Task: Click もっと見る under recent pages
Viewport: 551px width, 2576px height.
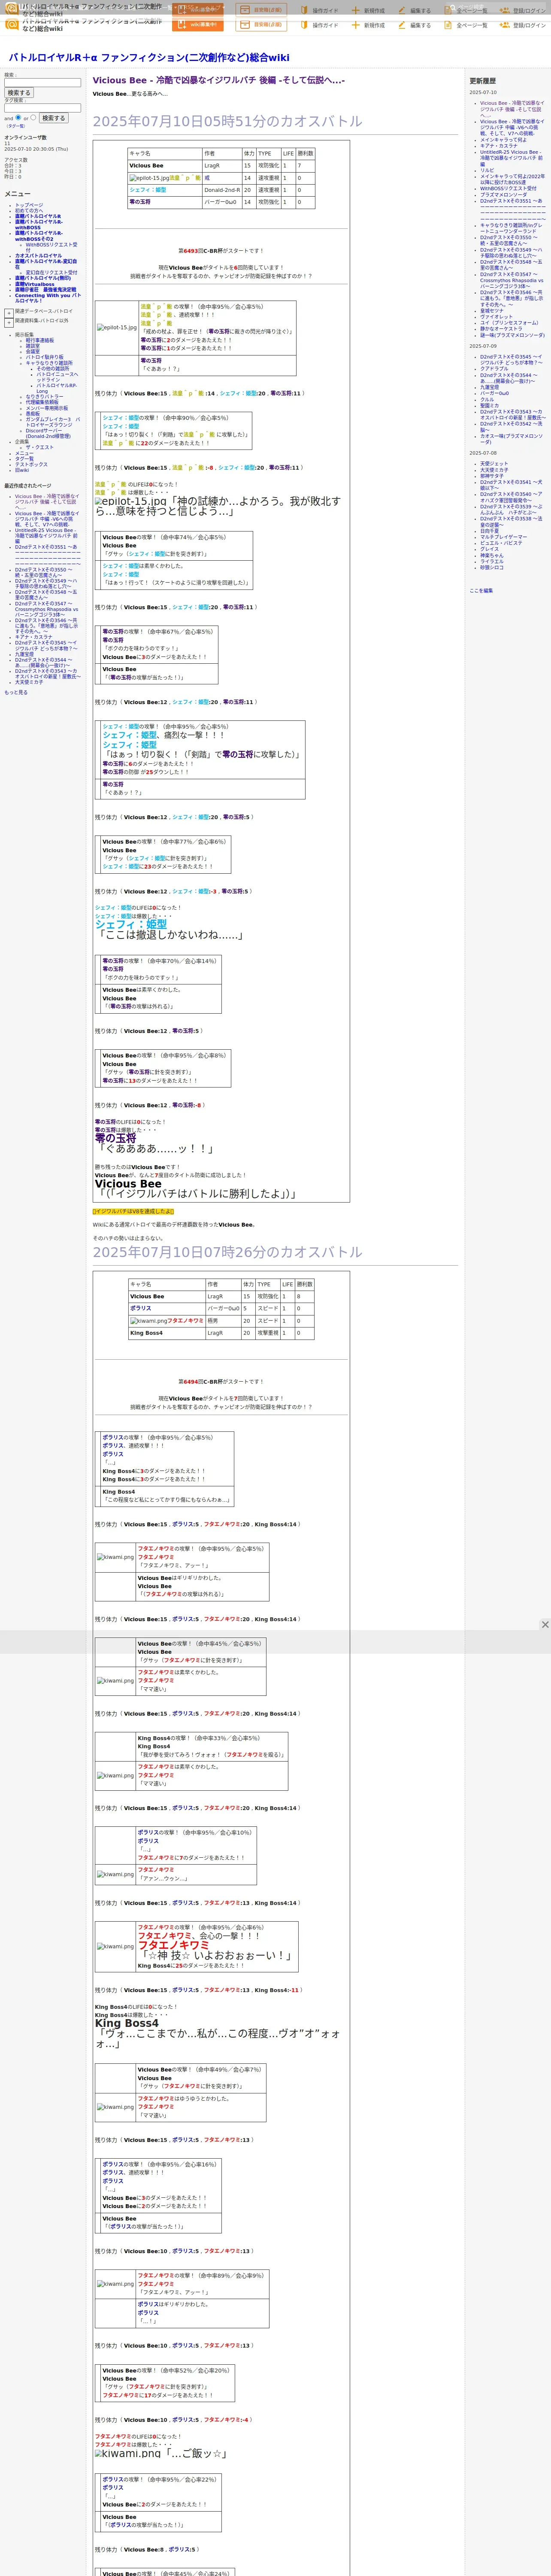Action: click(x=16, y=692)
